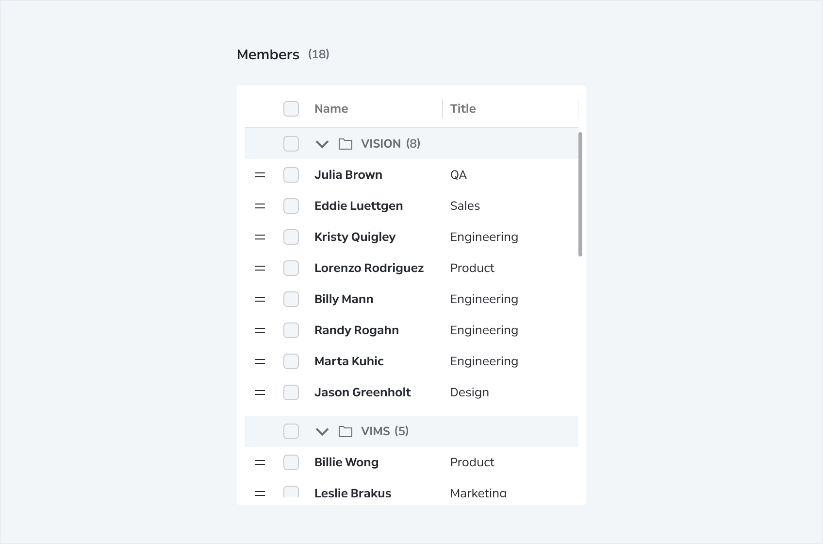Click the drag handle for Leslie Brakus
This screenshot has height=544, width=823.
[260, 493]
